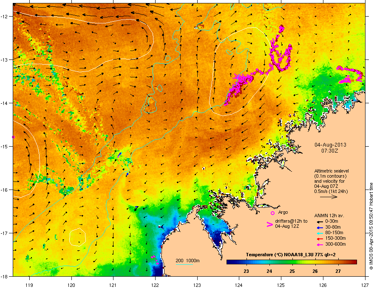Click the '80-150m' depth label
This screenshot has width=374, height=289.
coord(334,233)
